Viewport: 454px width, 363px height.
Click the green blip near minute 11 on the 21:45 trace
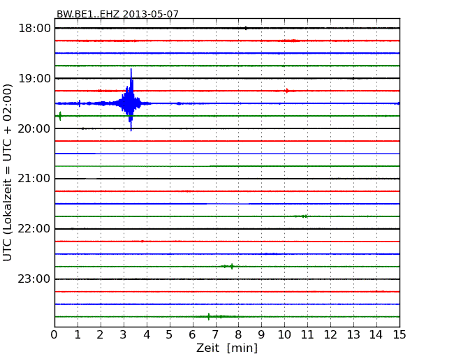point(304,216)
